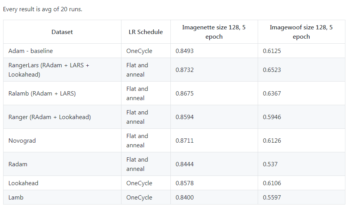Select the "Radam" row label
The width and height of the screenshot is (352, 208).
18,164
